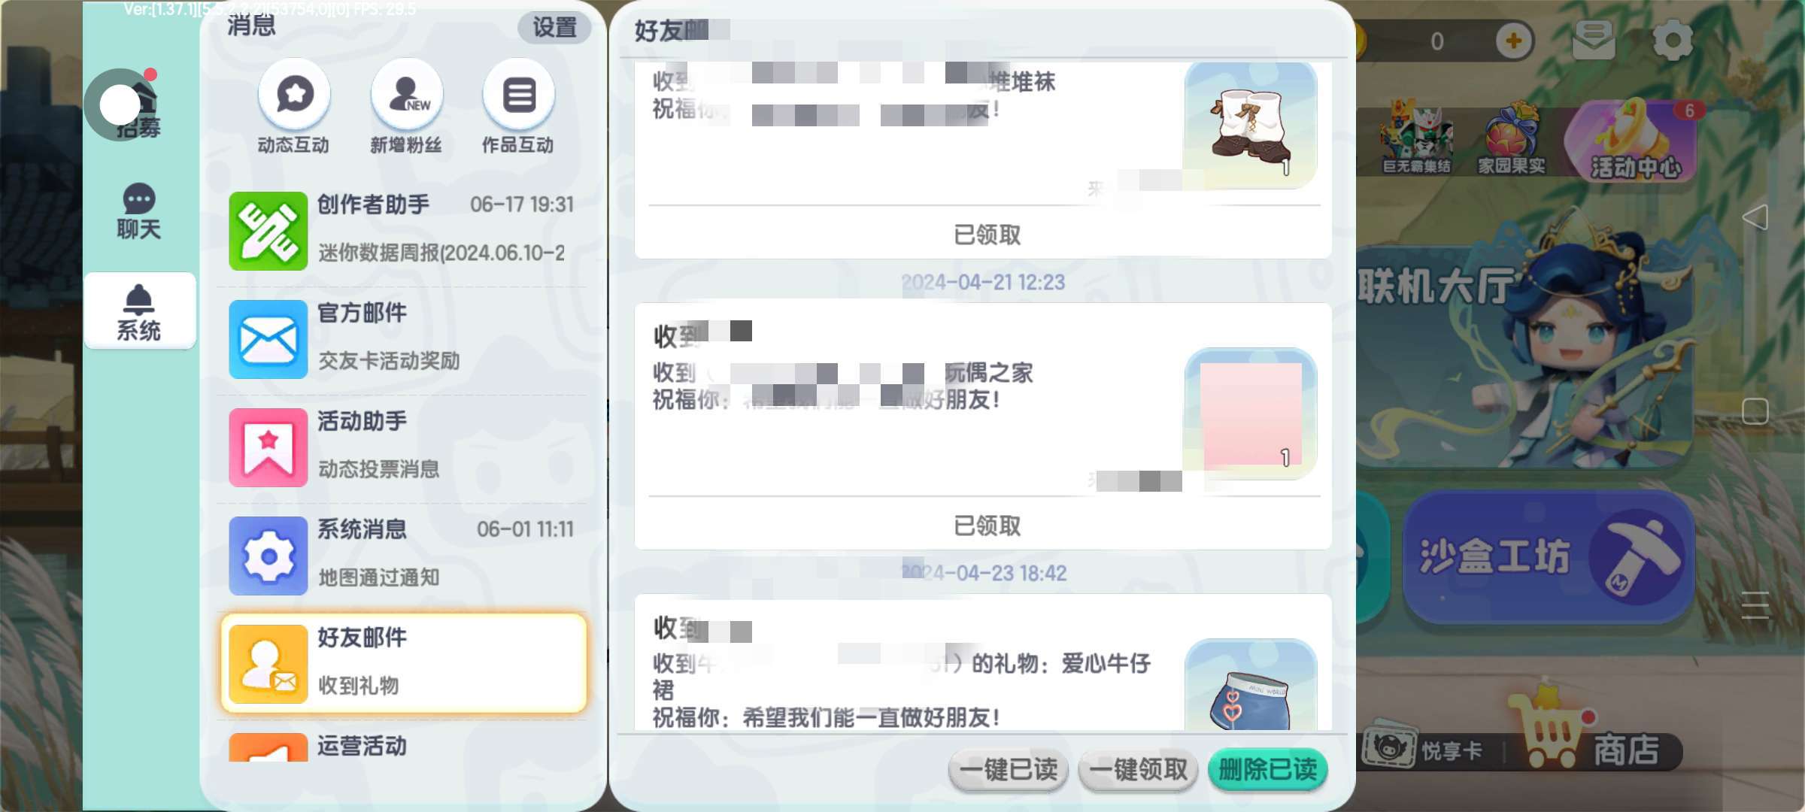Image resolution: width=1805 pixels, height=812 pixels.
Task: Click 一键已读 mark all read
Action: [1009, 770]
